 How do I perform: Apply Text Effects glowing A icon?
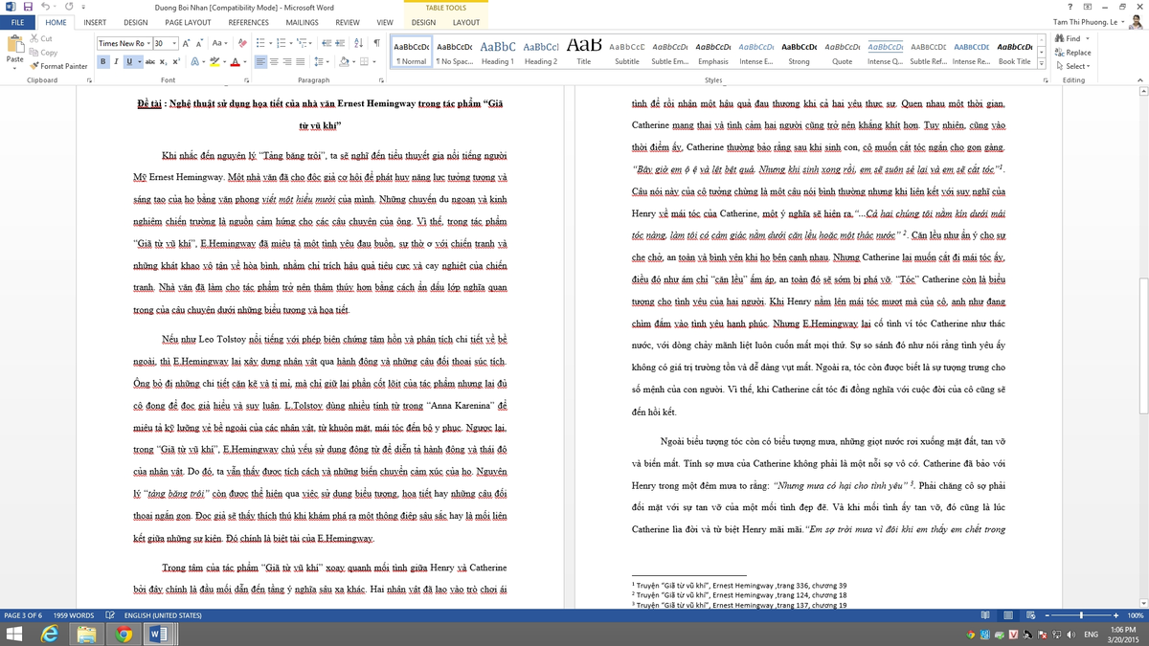(194, 61)
